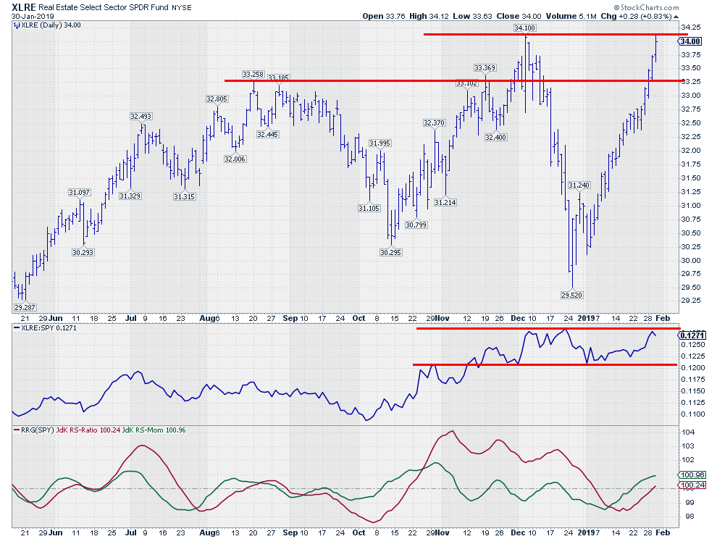Open the StockCharts.com copyright link

[646, 7]
